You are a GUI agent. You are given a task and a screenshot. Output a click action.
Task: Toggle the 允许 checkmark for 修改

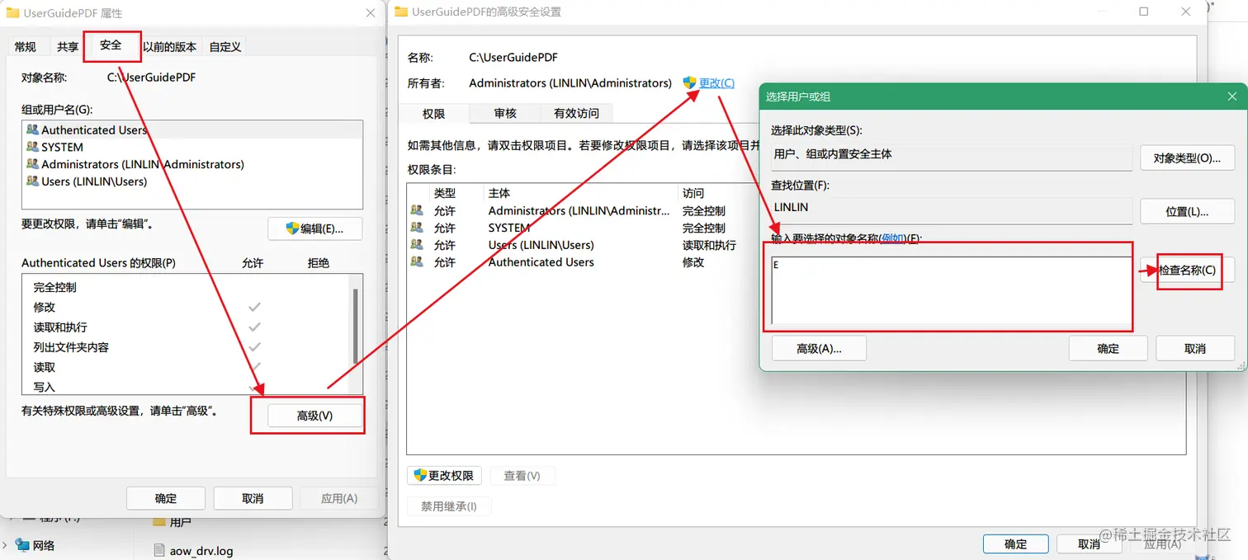(x=253, y=307)
